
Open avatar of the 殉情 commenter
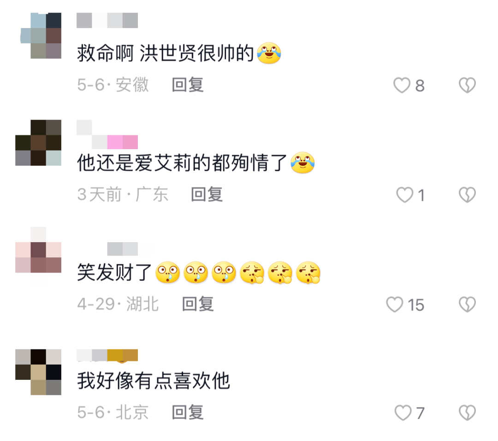point(38,143)
